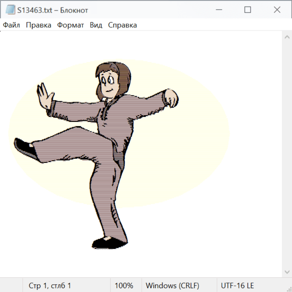The width and height of the screenshot is (292, 292).
Task: Click the resize grip in the window corner
Action: point(289,289)
